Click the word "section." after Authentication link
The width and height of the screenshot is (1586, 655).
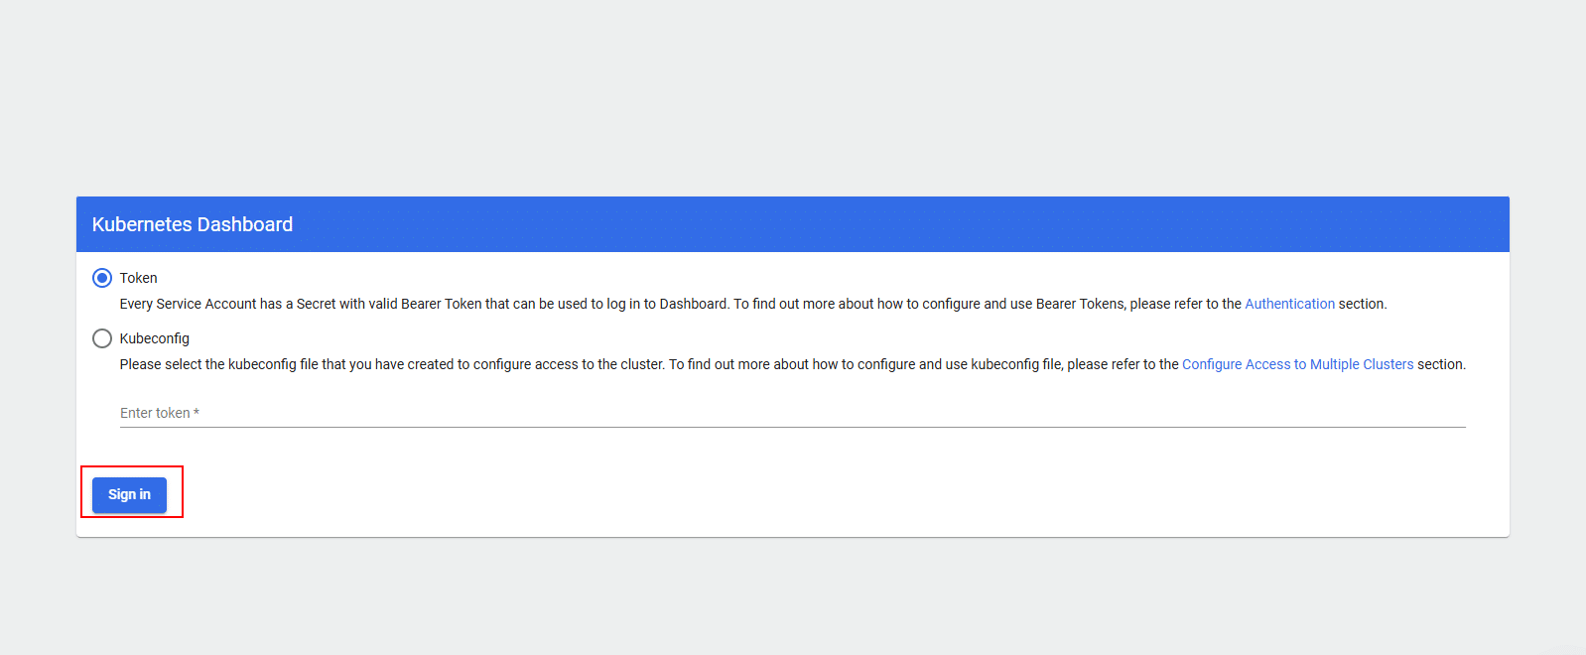(1362, 304)
